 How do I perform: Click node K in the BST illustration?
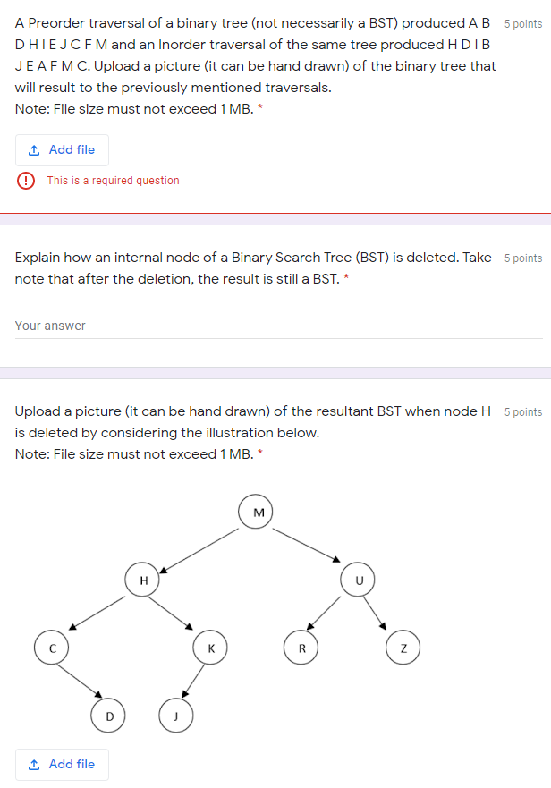tap(209, 647)
